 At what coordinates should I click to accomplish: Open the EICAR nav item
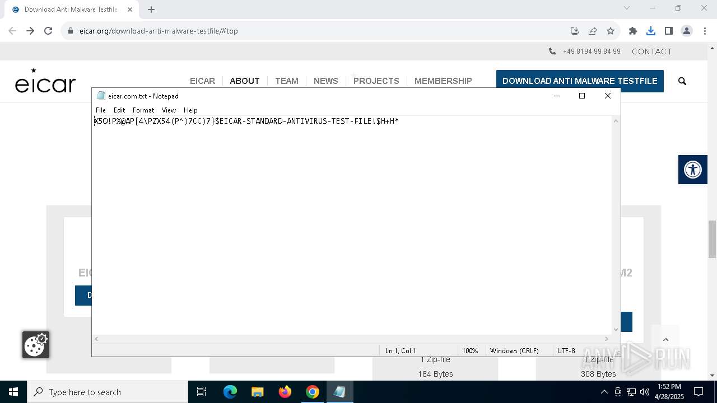click(x=202, y=81)
